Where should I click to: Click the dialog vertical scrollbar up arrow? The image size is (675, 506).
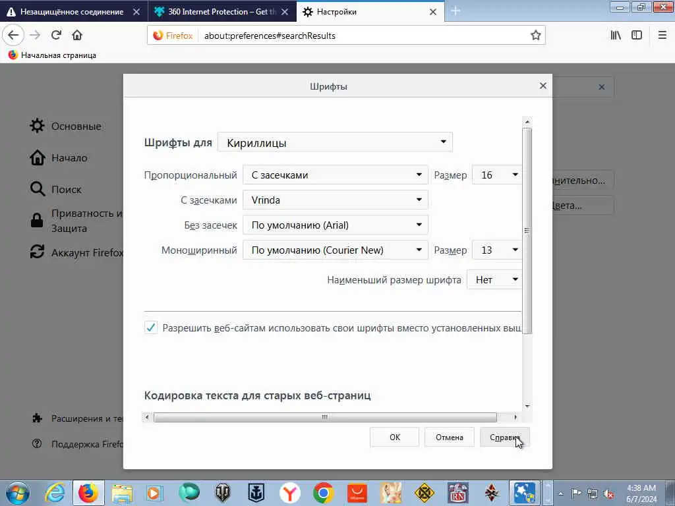(527, 122)
